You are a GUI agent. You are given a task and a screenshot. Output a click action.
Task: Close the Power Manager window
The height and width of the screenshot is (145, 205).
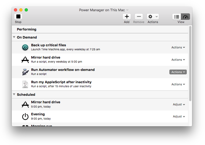(16, 10)
